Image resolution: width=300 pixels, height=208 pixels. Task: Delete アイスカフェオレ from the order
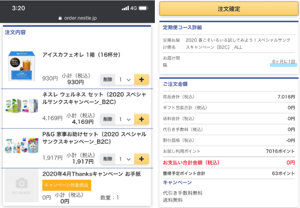[108, 79]
